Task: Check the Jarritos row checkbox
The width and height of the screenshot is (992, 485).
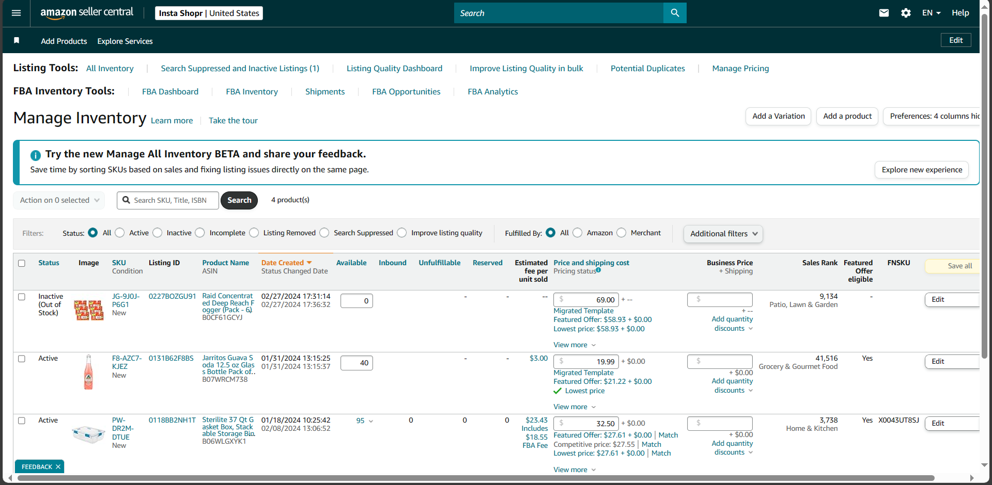Action: [22, 359]
